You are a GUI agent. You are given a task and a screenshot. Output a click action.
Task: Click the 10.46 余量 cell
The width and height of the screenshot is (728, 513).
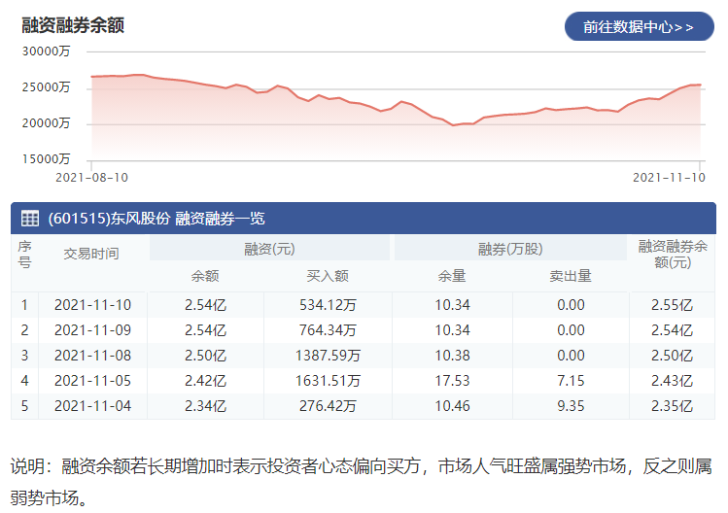coord(452,406)
